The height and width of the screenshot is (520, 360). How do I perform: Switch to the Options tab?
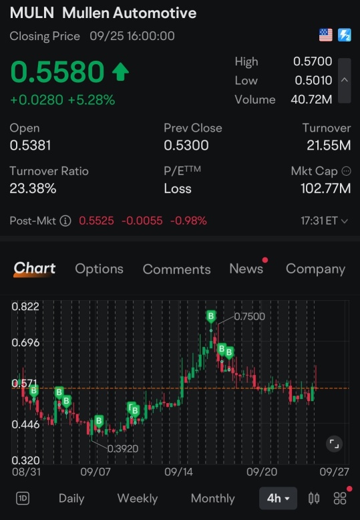click(99, 269)
